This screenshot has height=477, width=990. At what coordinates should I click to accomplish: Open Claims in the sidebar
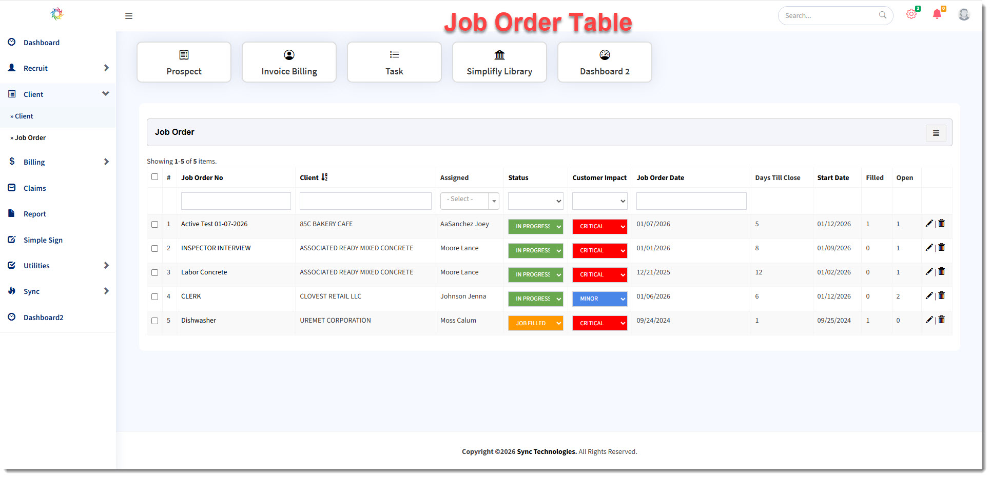(x=34, y=188)
